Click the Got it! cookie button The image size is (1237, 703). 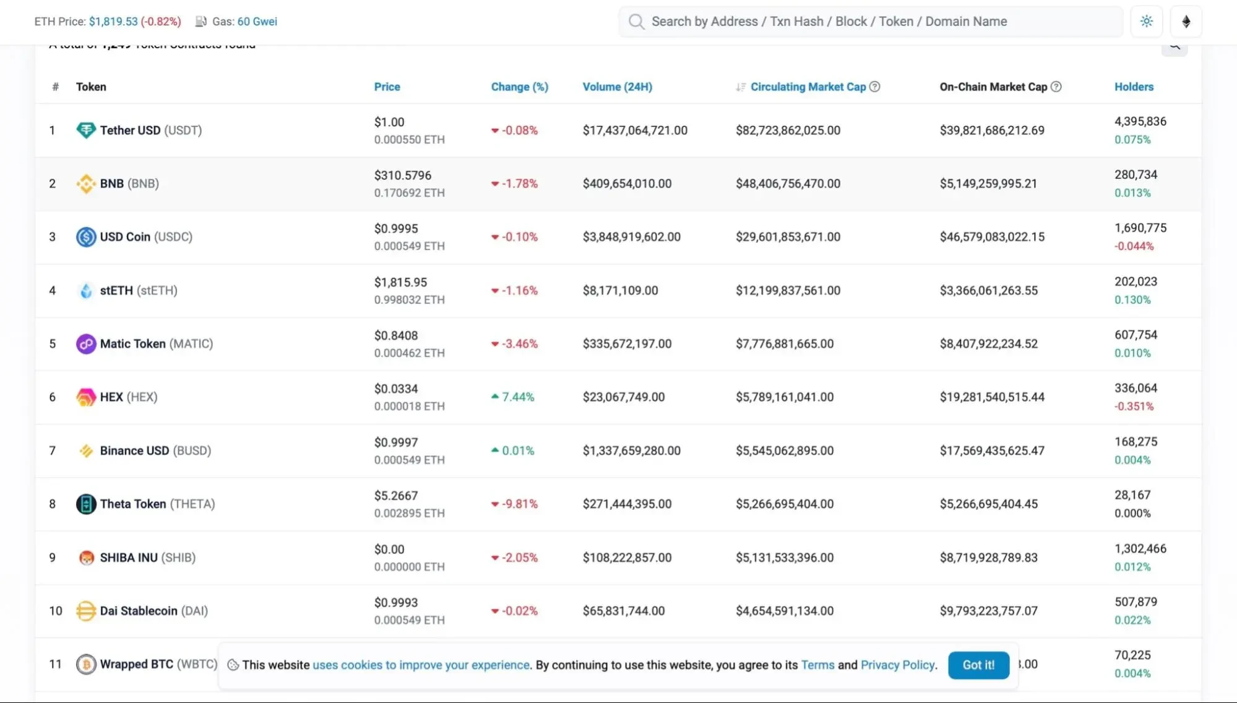point(978,665)
